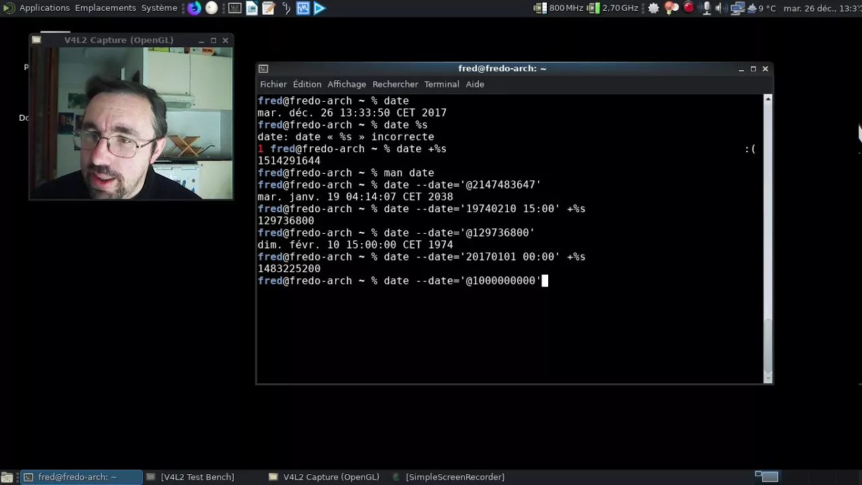This screenshot has width=862, height=485.
Task: Open the text editor notepad launcher
Action: click(268, 8)
